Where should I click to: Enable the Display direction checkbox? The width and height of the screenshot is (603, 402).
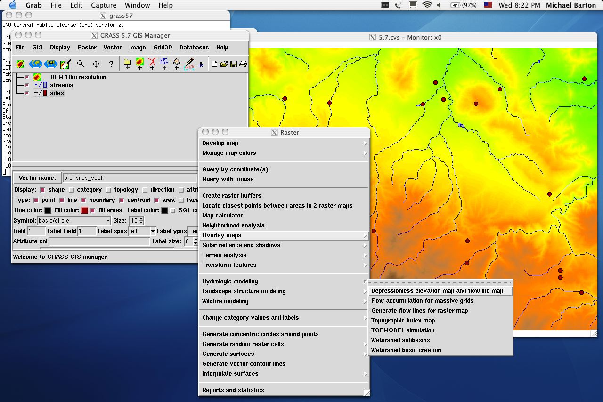[x=145, y=190]
